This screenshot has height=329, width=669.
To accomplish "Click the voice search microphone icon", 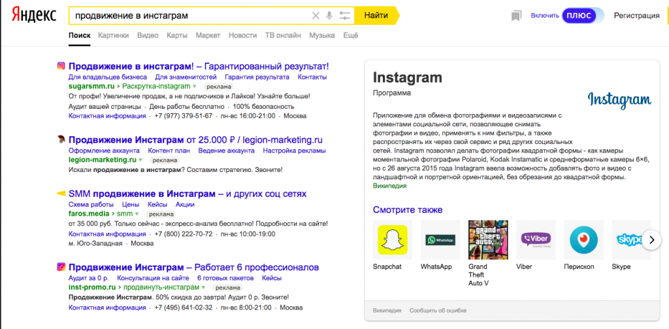I will [x=329, y=16].
